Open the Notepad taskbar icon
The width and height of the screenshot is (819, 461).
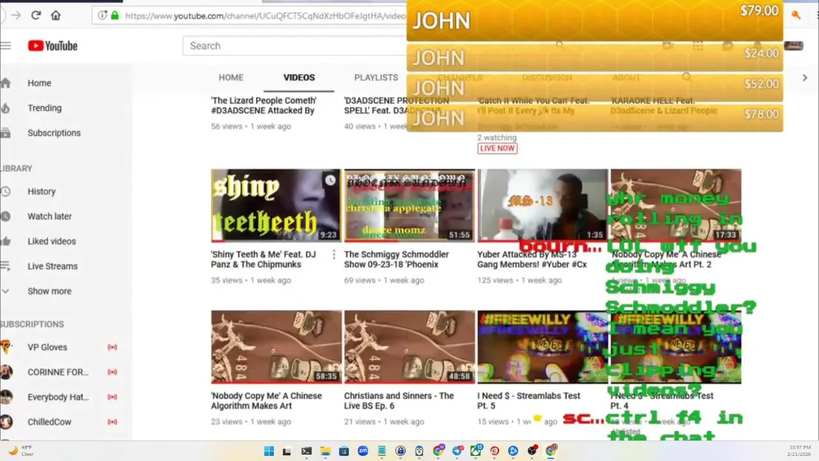click(x=381, y=451)
